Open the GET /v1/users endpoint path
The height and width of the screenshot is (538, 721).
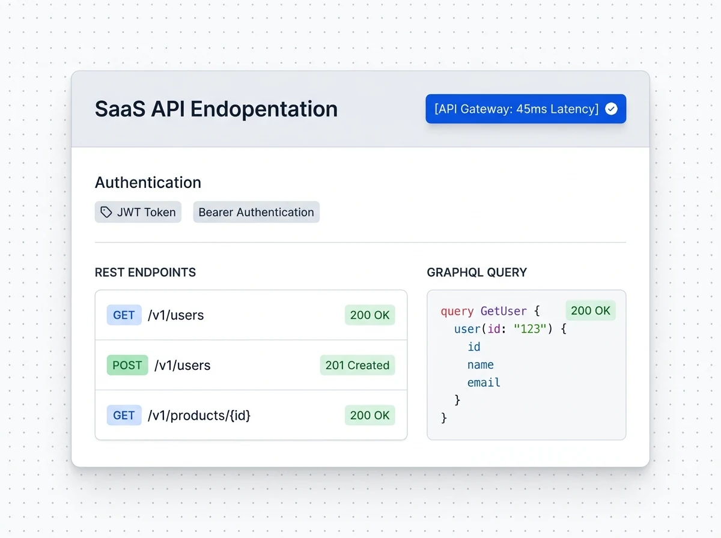[x=175, y=315]
